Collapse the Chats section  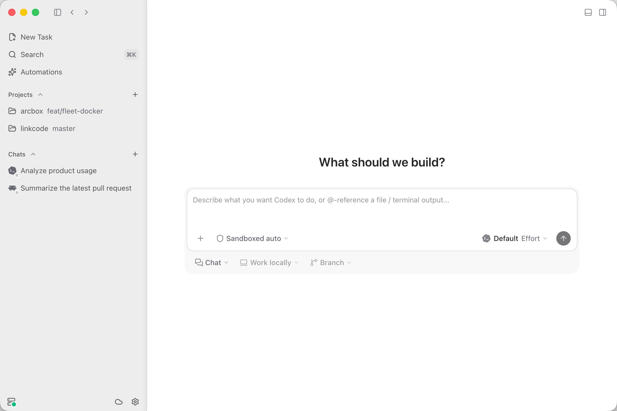pos(33,154)
